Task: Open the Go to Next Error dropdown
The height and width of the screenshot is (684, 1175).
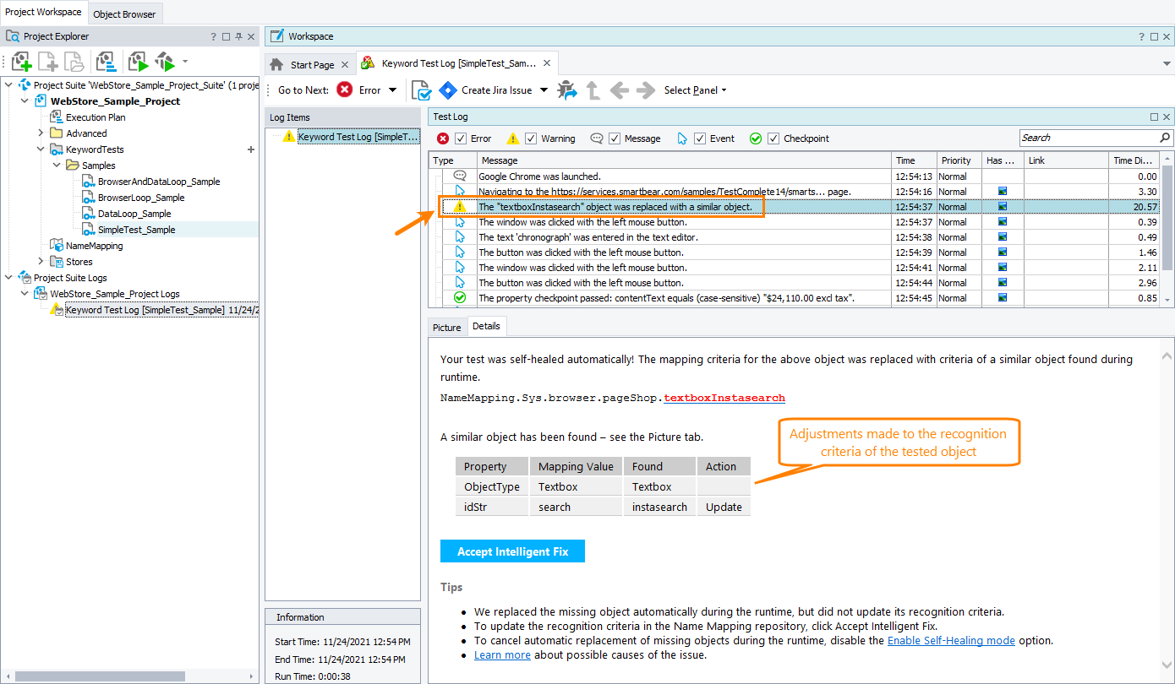Action: coord(391,90)
